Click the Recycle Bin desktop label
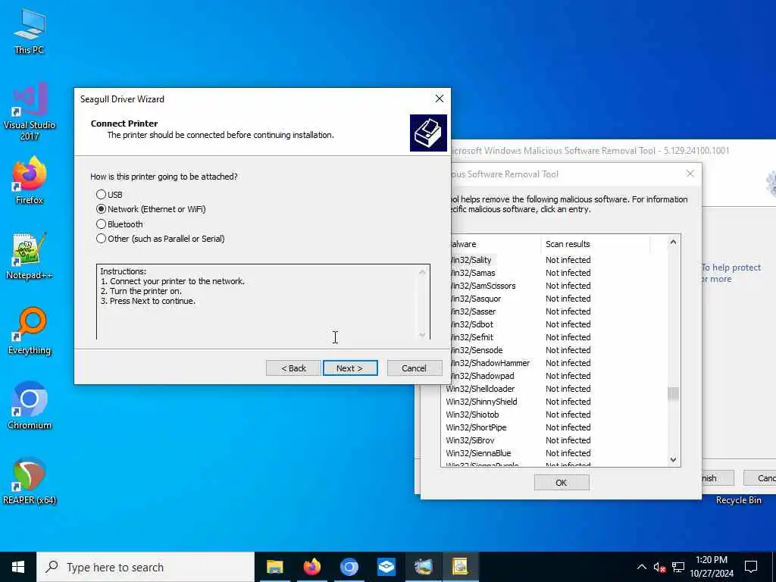 (738, 500)
